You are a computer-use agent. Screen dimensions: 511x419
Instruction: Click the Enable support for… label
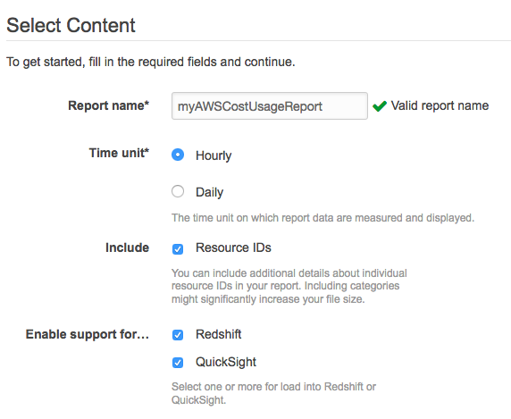(x=88, y=334)
